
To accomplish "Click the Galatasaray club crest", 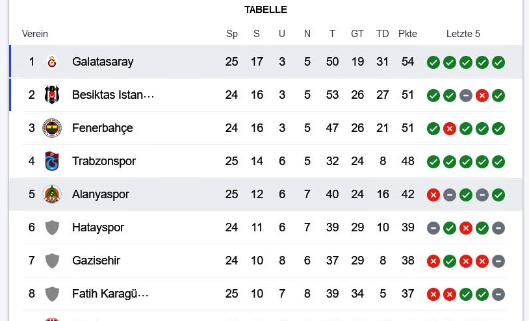I will point(52,62).
